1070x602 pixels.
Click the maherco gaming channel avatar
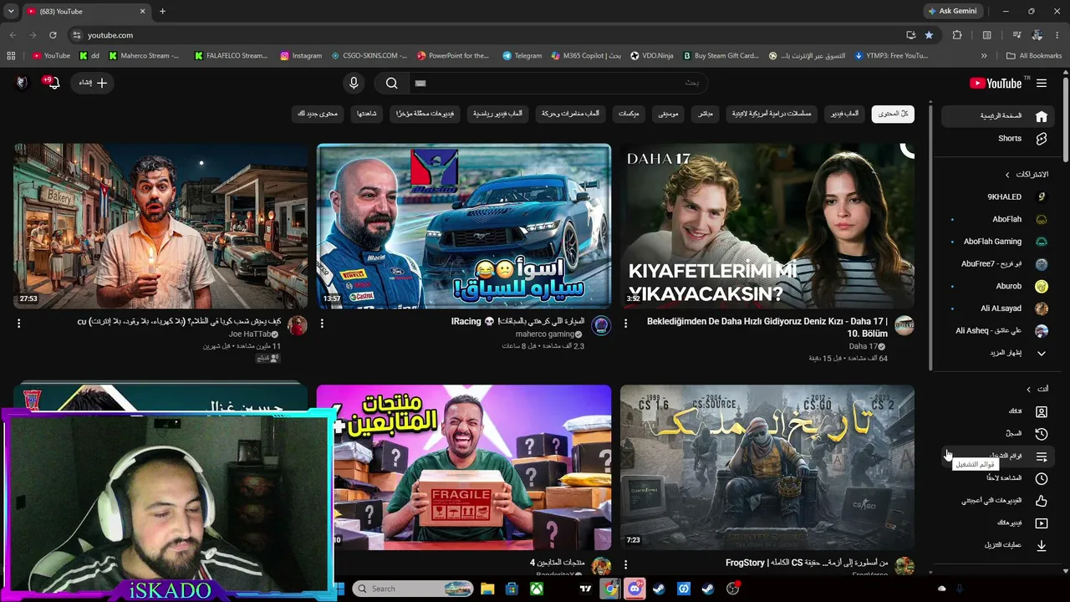(601, 325)
